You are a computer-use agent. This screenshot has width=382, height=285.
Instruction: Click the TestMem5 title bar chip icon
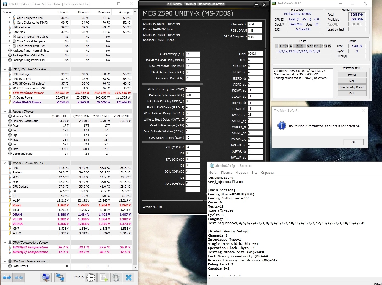(x=274, y=3)
